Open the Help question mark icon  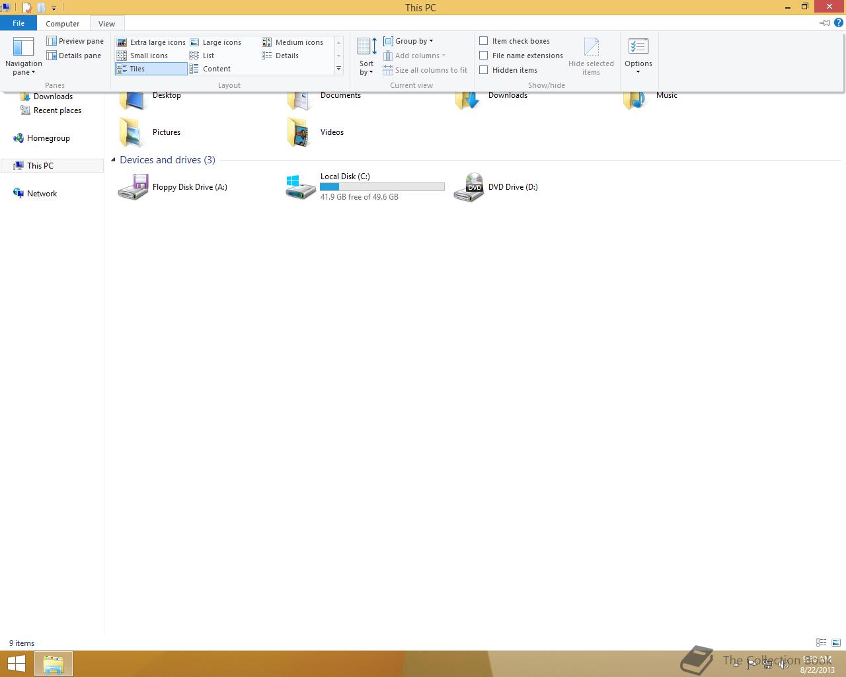coord(839,23)
